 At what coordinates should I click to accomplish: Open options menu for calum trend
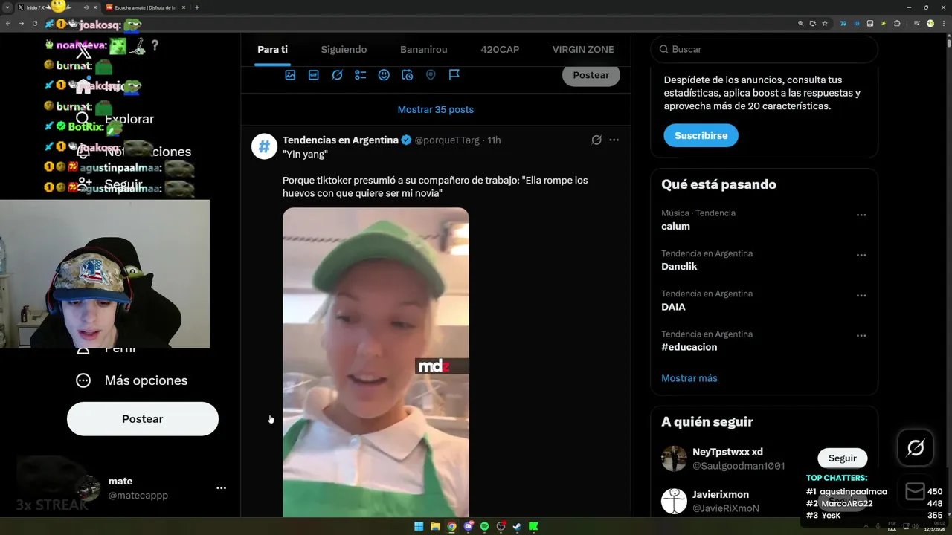click(861, 215)
